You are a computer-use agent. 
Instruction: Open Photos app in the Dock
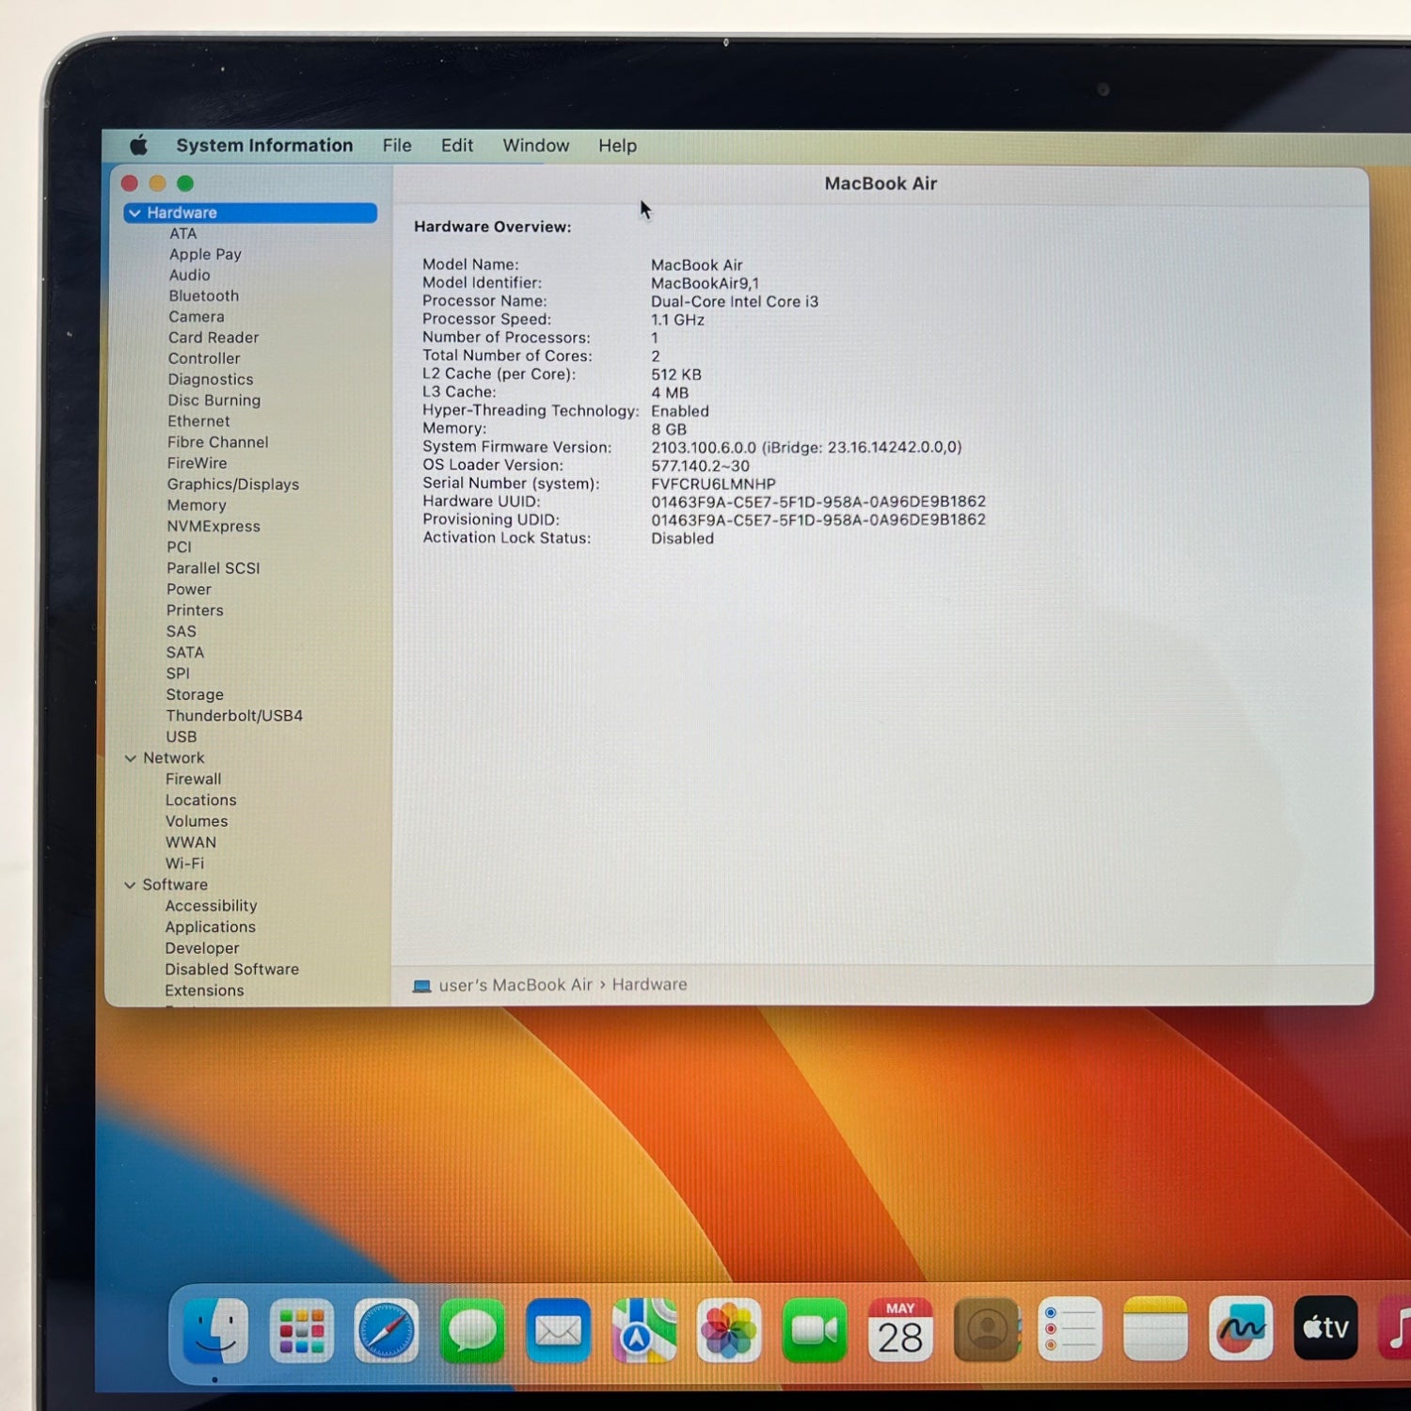[729, 1331]
